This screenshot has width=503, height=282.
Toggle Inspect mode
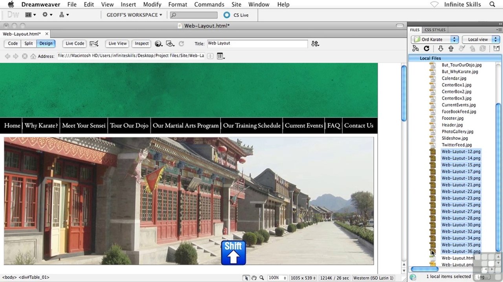[142, 43]
